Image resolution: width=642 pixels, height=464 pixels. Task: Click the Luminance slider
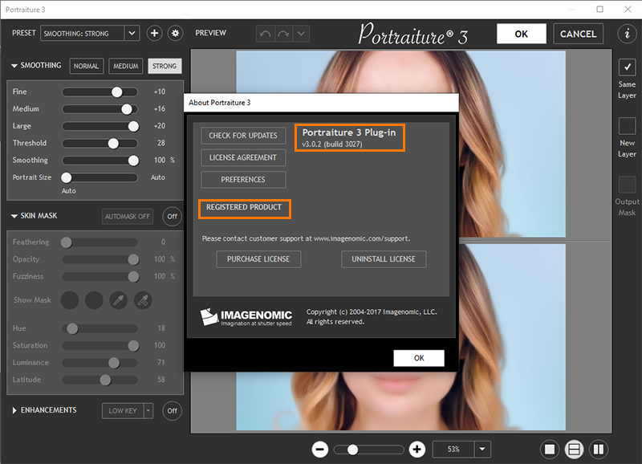[x=100, y=363]
